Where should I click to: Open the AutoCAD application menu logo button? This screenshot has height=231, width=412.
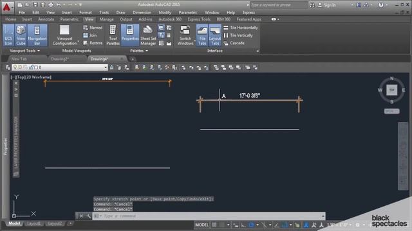click(7, 7)
